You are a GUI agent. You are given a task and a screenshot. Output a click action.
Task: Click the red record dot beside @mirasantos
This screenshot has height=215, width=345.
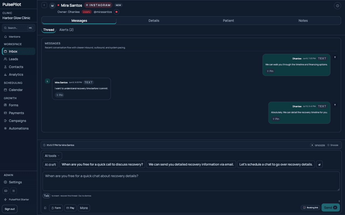click(x=116, y=12)
